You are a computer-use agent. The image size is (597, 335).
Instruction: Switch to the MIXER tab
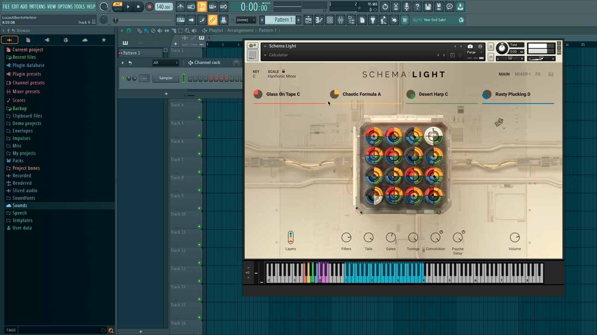coord(521,74)
